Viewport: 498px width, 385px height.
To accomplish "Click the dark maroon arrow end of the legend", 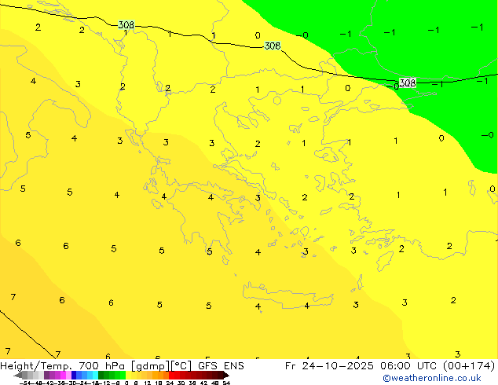I will pyautogui.click(x=225, y=375).
